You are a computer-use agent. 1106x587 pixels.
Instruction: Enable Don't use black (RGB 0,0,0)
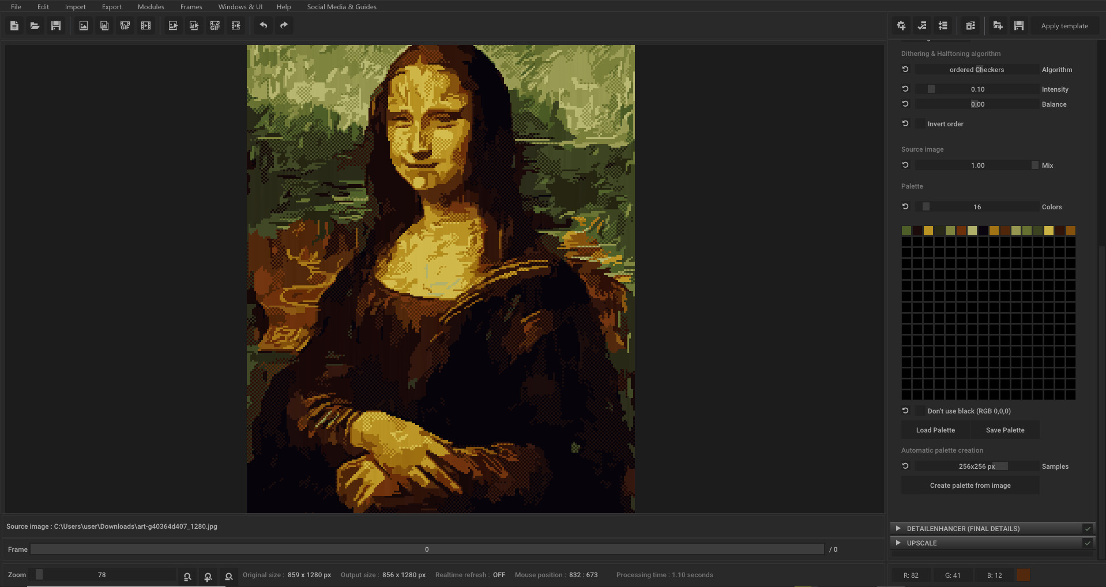(x=920, y=411)
